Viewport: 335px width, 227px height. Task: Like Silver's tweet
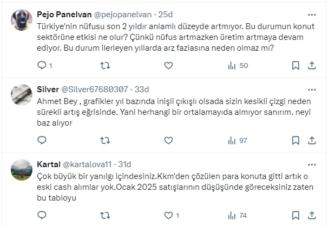(x=168, y=140)
